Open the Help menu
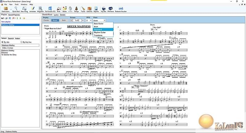Image resolution: width=246 pixels, height=133 pixels. pos(31,5)
